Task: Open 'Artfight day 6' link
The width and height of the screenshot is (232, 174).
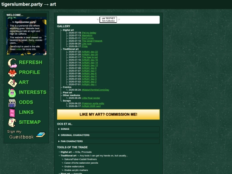Action: 89,73
